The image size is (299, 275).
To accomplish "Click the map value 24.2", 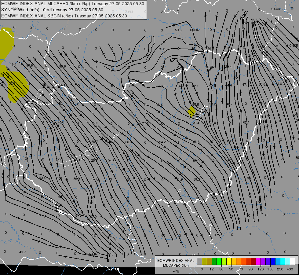I will pos(162,142).
